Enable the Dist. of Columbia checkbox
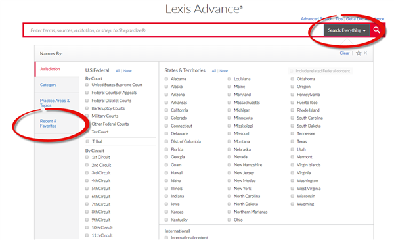394x240 pixels. (x=166, y=141)
